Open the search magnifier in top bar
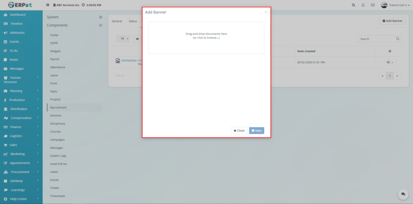The width and height of the screenshot is (413, 204). [x=353, y=5]
